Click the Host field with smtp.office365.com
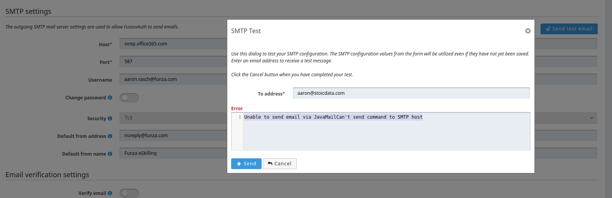 pos(173,44)
